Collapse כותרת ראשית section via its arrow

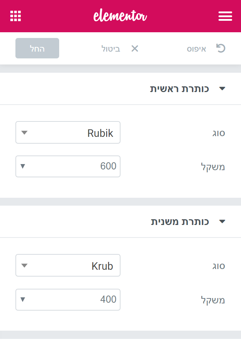click(x=222, y=88)
